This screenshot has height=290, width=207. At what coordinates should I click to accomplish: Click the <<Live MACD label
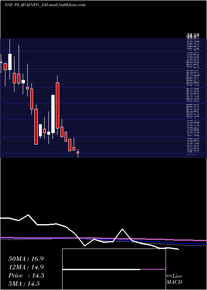174,279
